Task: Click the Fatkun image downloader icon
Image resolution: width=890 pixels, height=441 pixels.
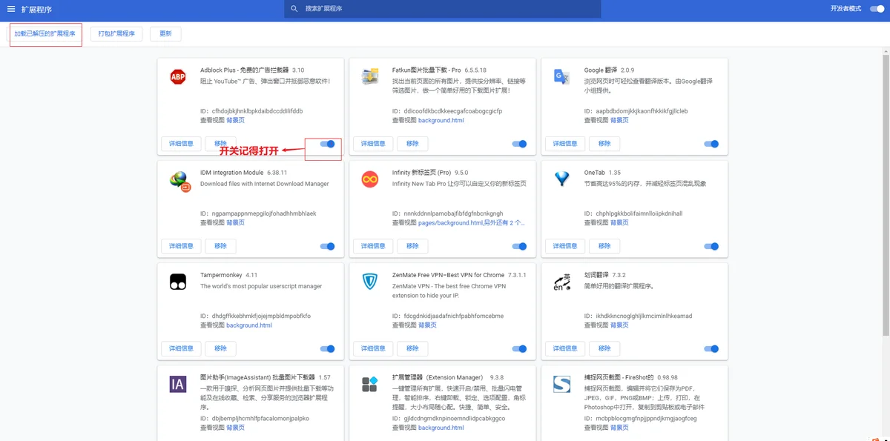Action: coord(370,76)
